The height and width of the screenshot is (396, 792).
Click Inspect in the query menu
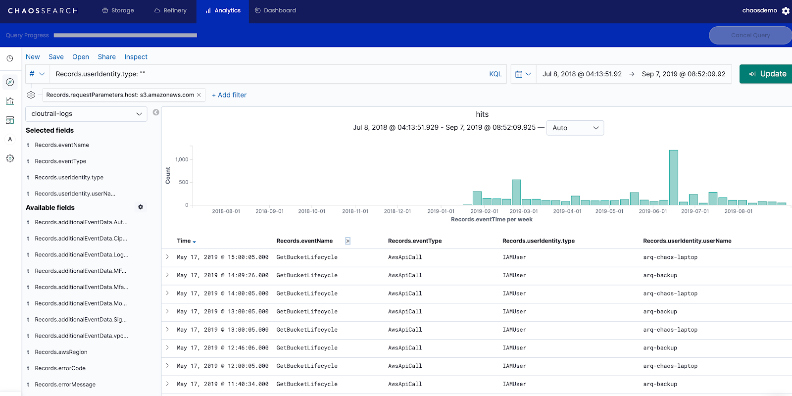click(136, 57)
